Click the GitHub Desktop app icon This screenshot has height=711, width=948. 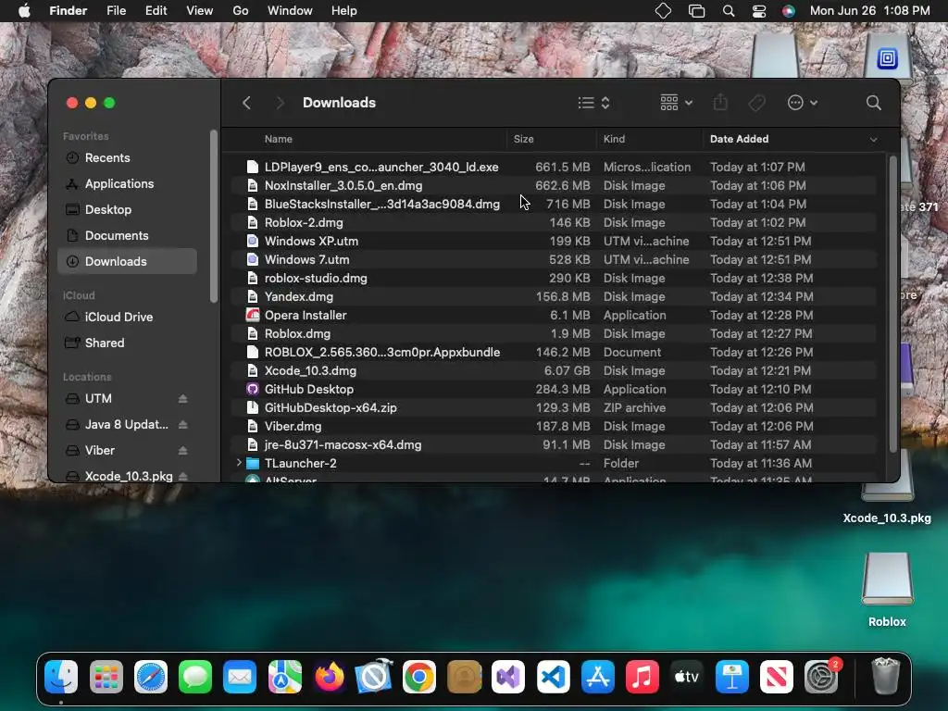point(253,390)
